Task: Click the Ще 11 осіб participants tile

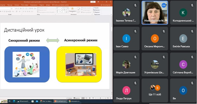Action: pos(155,91)
